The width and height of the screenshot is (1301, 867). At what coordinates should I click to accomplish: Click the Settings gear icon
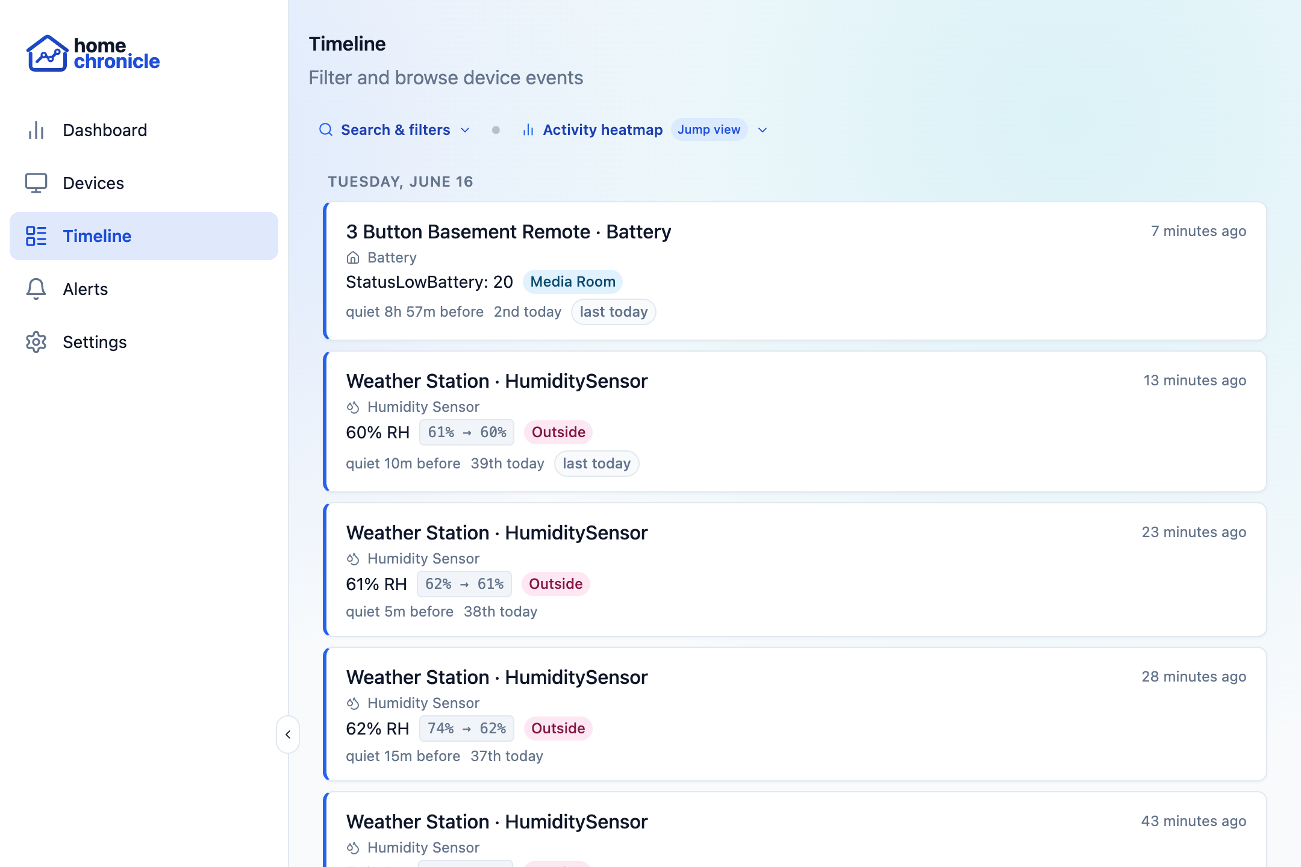(36, 342)
